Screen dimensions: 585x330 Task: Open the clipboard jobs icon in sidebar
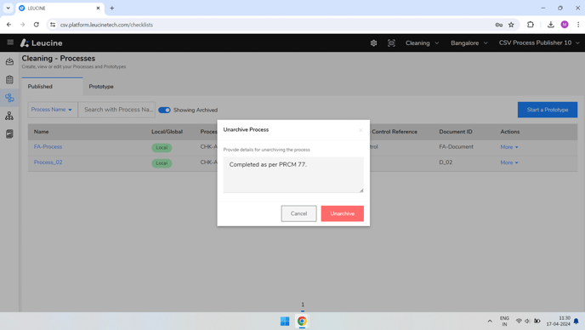point(9,79)
